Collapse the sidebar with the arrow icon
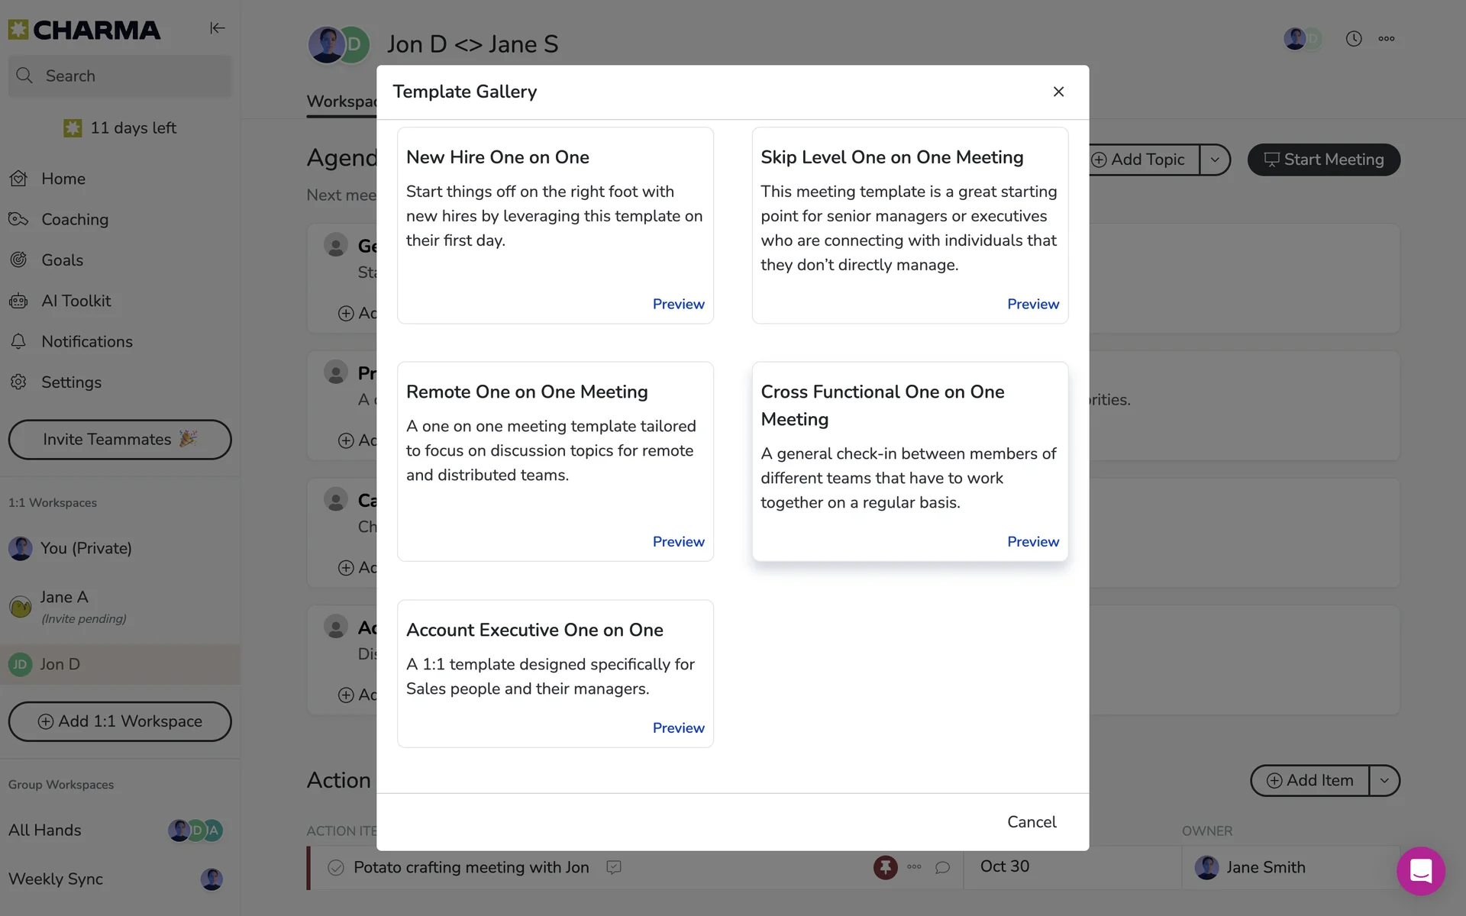1466x916 pixels. coord(217,28)
